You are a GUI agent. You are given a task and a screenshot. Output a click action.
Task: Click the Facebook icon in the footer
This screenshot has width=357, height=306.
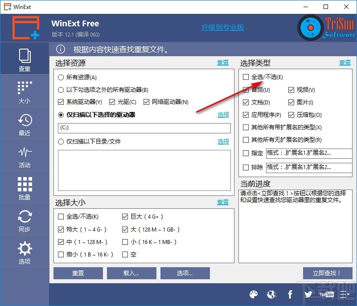point(290,294)
